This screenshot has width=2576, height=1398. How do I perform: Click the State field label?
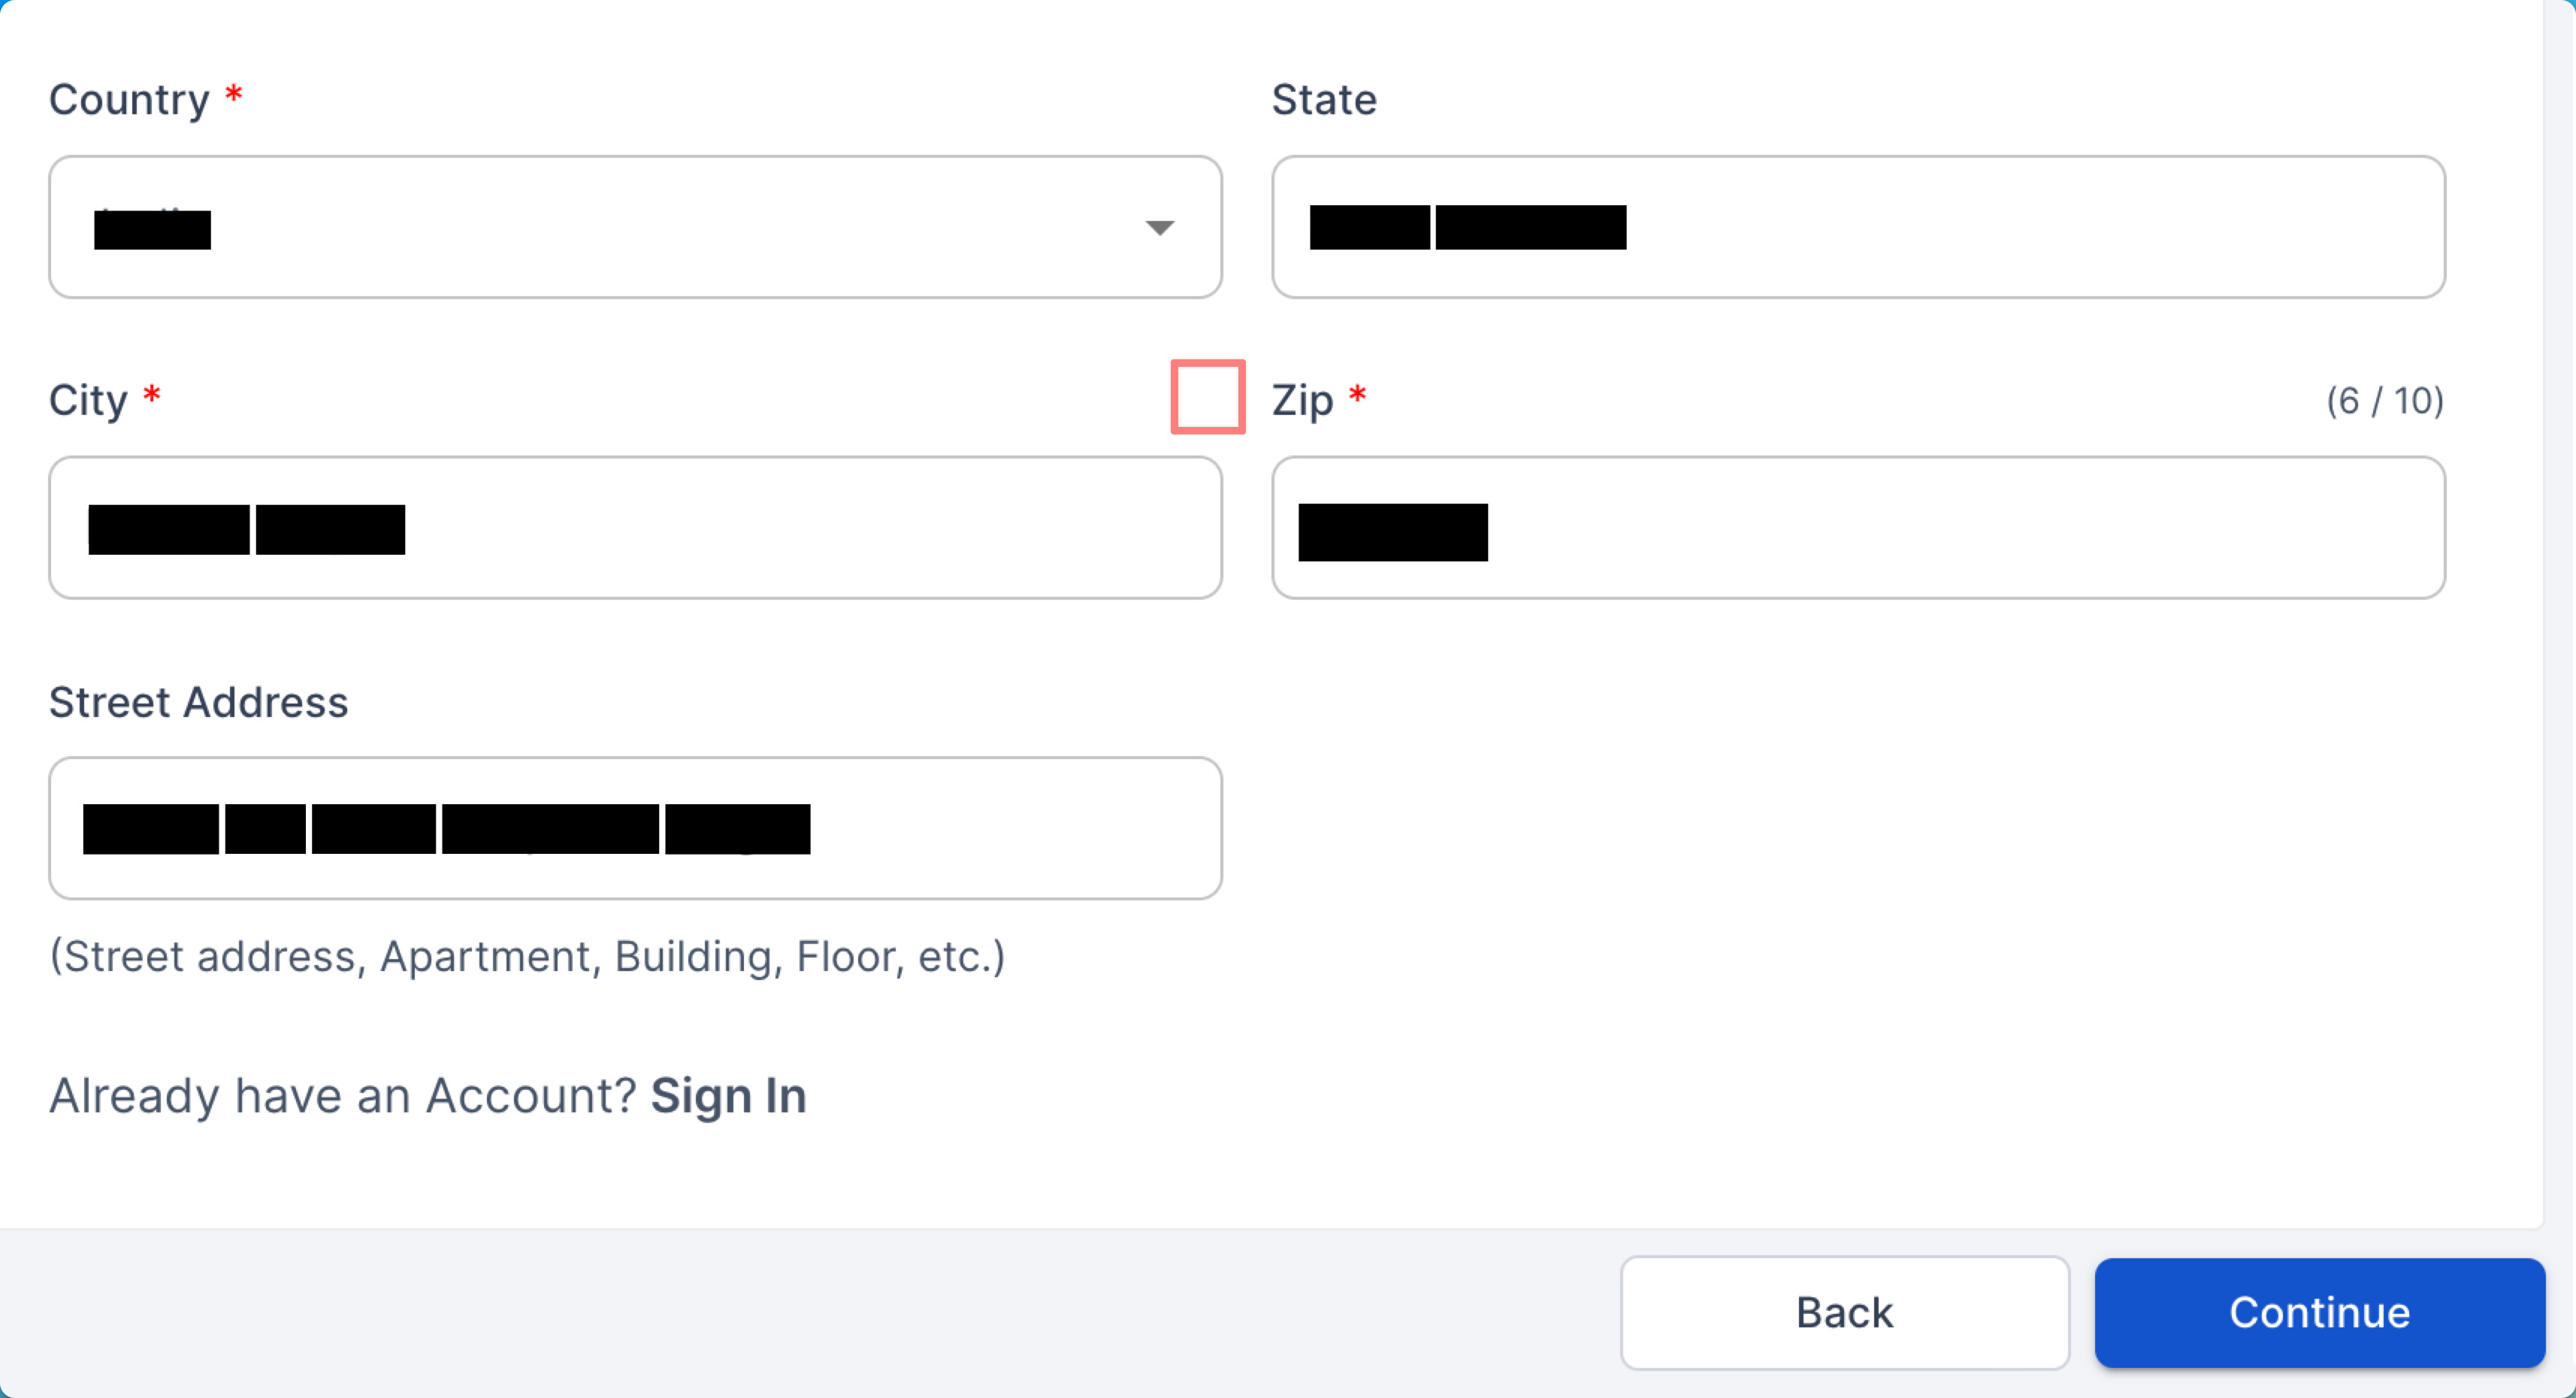pos(1324,100)
